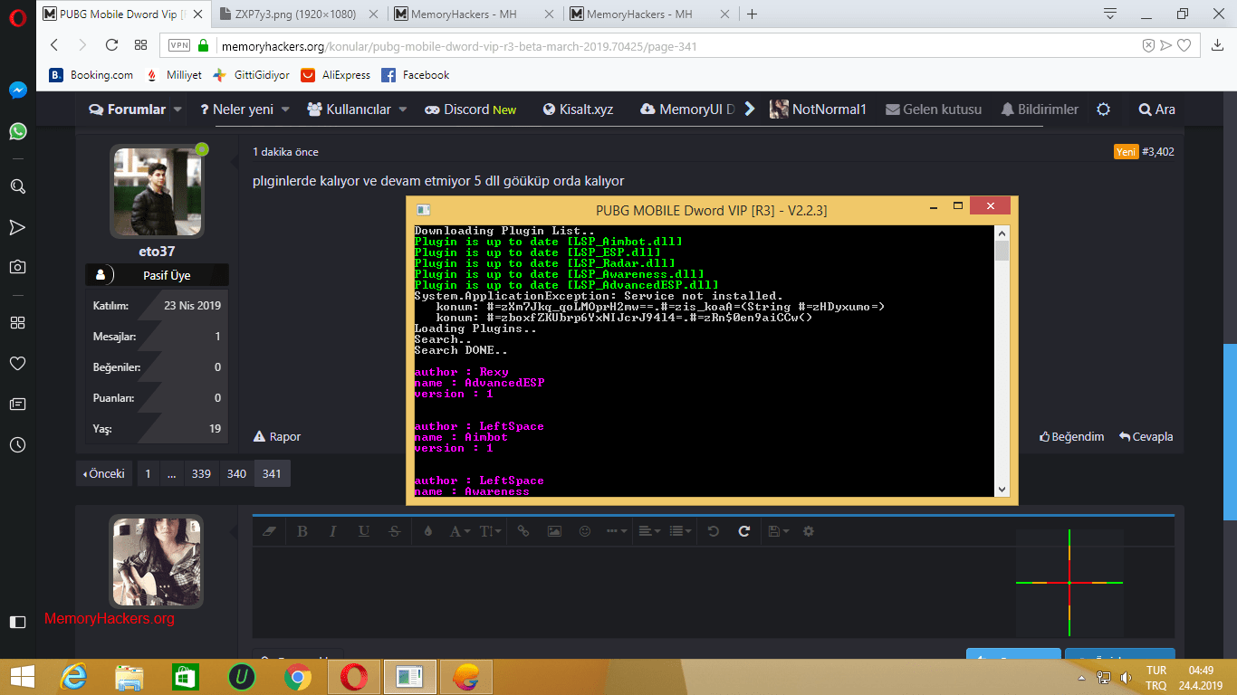This screenshot has height=695, width=1237.
Task: Open the Gelen kutusu inbox menu
Action: click(934, 109)
